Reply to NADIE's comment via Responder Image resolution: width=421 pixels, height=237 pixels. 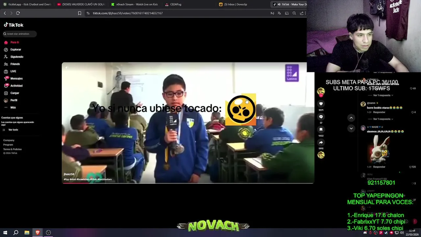[x=379, y=167]
